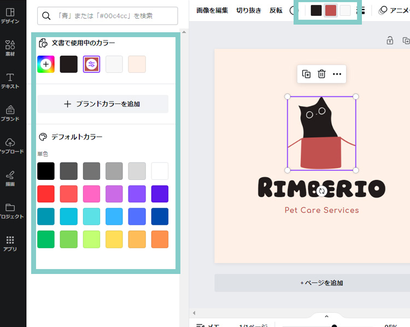Click the color search input field
The height and width of the screenshot is (327, 410).
click(x=108, y=16)
